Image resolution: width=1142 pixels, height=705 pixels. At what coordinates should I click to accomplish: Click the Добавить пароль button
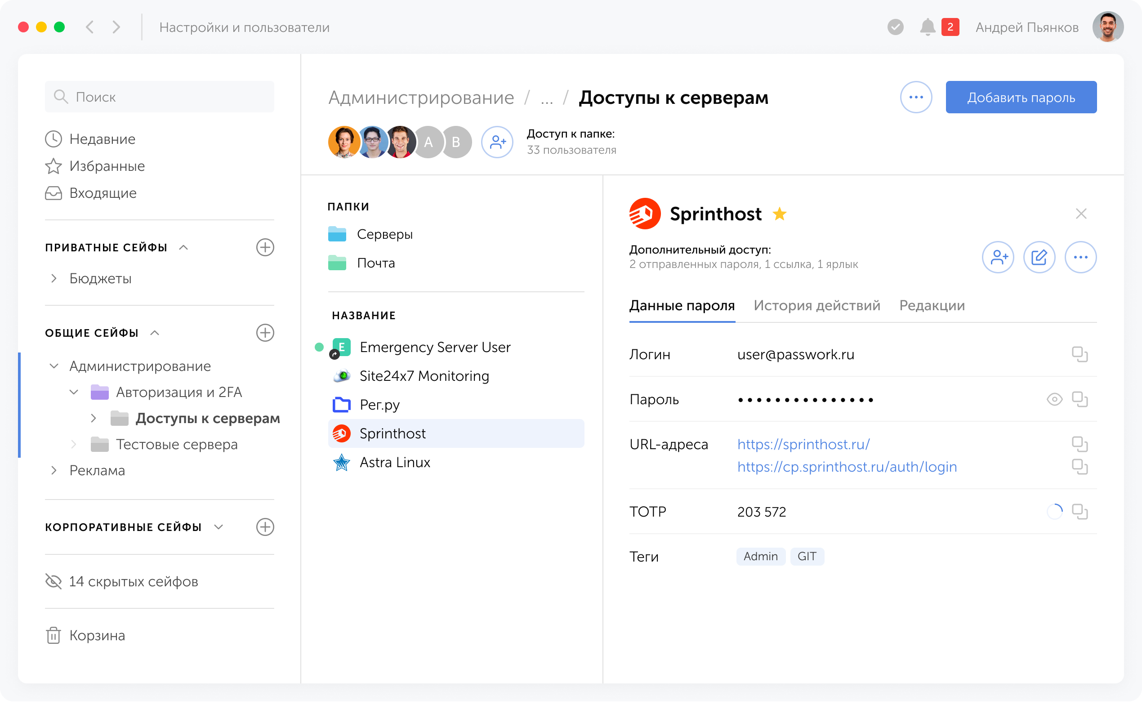tap(1021, 97)
